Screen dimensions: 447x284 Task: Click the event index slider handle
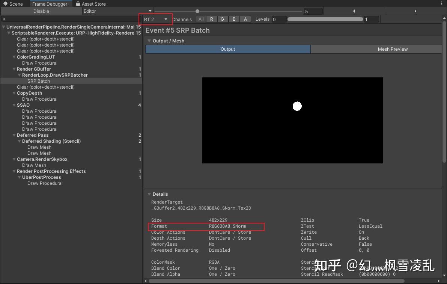pyautogui.click(x=197, y=11)
